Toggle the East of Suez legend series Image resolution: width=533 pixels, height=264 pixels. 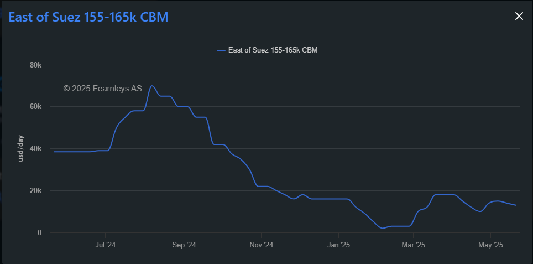273,50
